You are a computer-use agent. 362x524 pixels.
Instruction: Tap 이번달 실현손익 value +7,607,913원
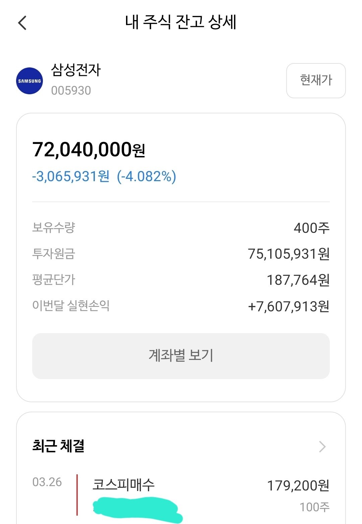[289, 306]
